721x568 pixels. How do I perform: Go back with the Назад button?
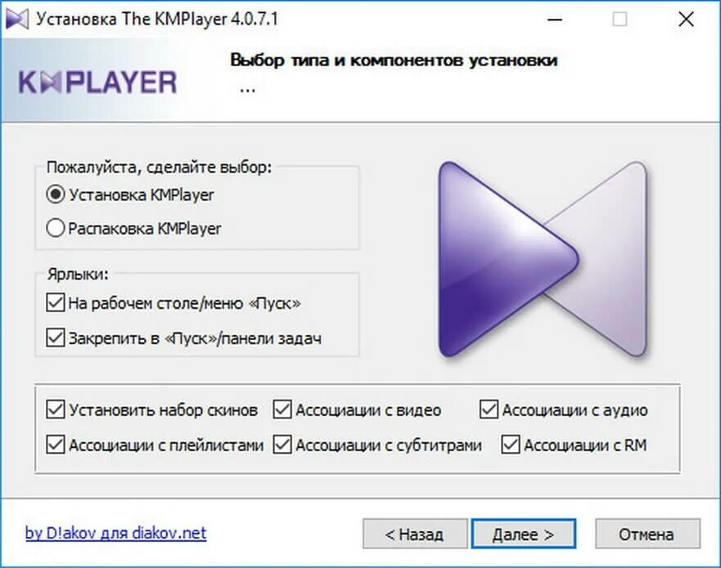(x=415, y=534)
